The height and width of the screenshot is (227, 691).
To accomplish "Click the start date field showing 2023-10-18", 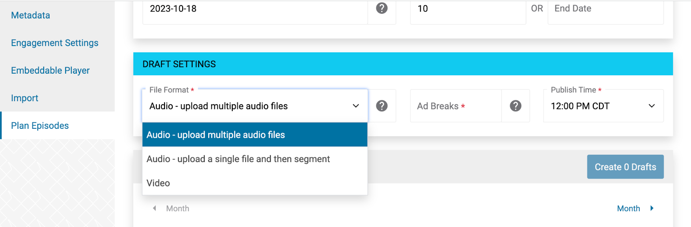I will 255,9.
